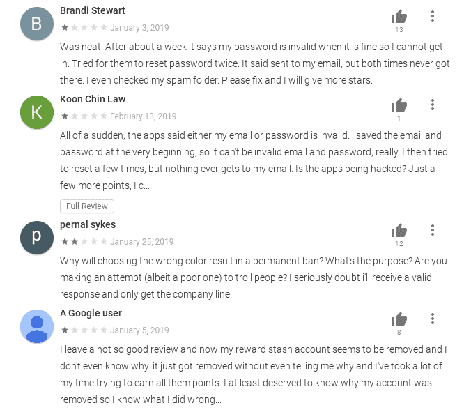Click pernal sykes' dark p avatar

(x=37, y=238)
